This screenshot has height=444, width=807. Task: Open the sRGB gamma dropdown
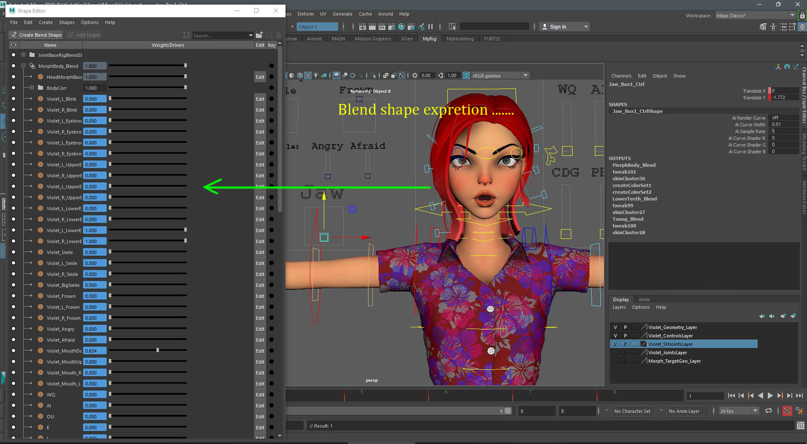click(525, 76)
